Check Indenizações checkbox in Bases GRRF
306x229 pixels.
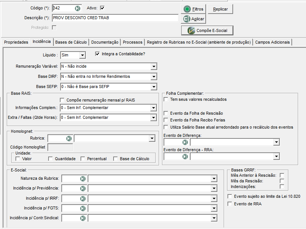(x=282, y=187)
